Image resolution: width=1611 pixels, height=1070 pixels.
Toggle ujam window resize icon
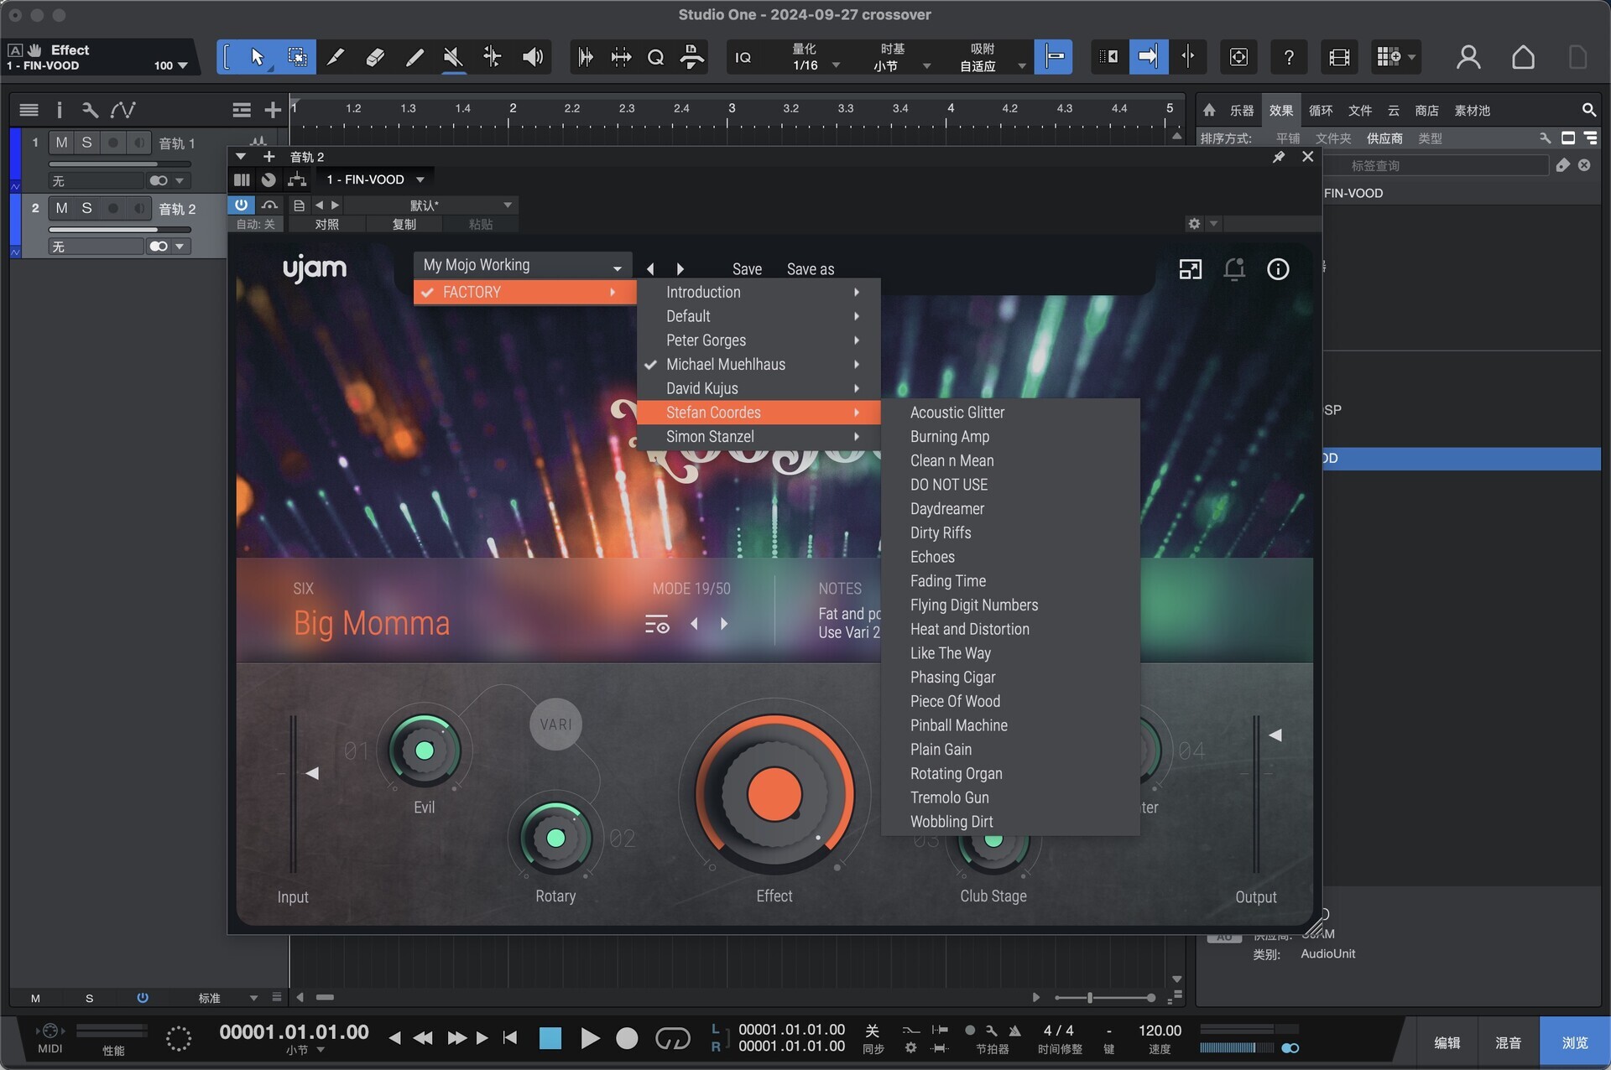[1191, 269]
